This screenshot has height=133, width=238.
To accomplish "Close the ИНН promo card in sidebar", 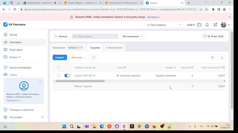I will coord(40,81).
